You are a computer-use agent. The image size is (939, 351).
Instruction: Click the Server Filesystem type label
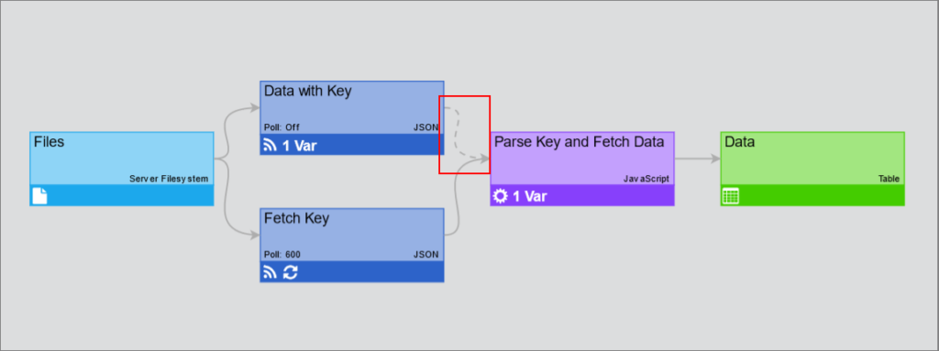click(x=169, y=179)
